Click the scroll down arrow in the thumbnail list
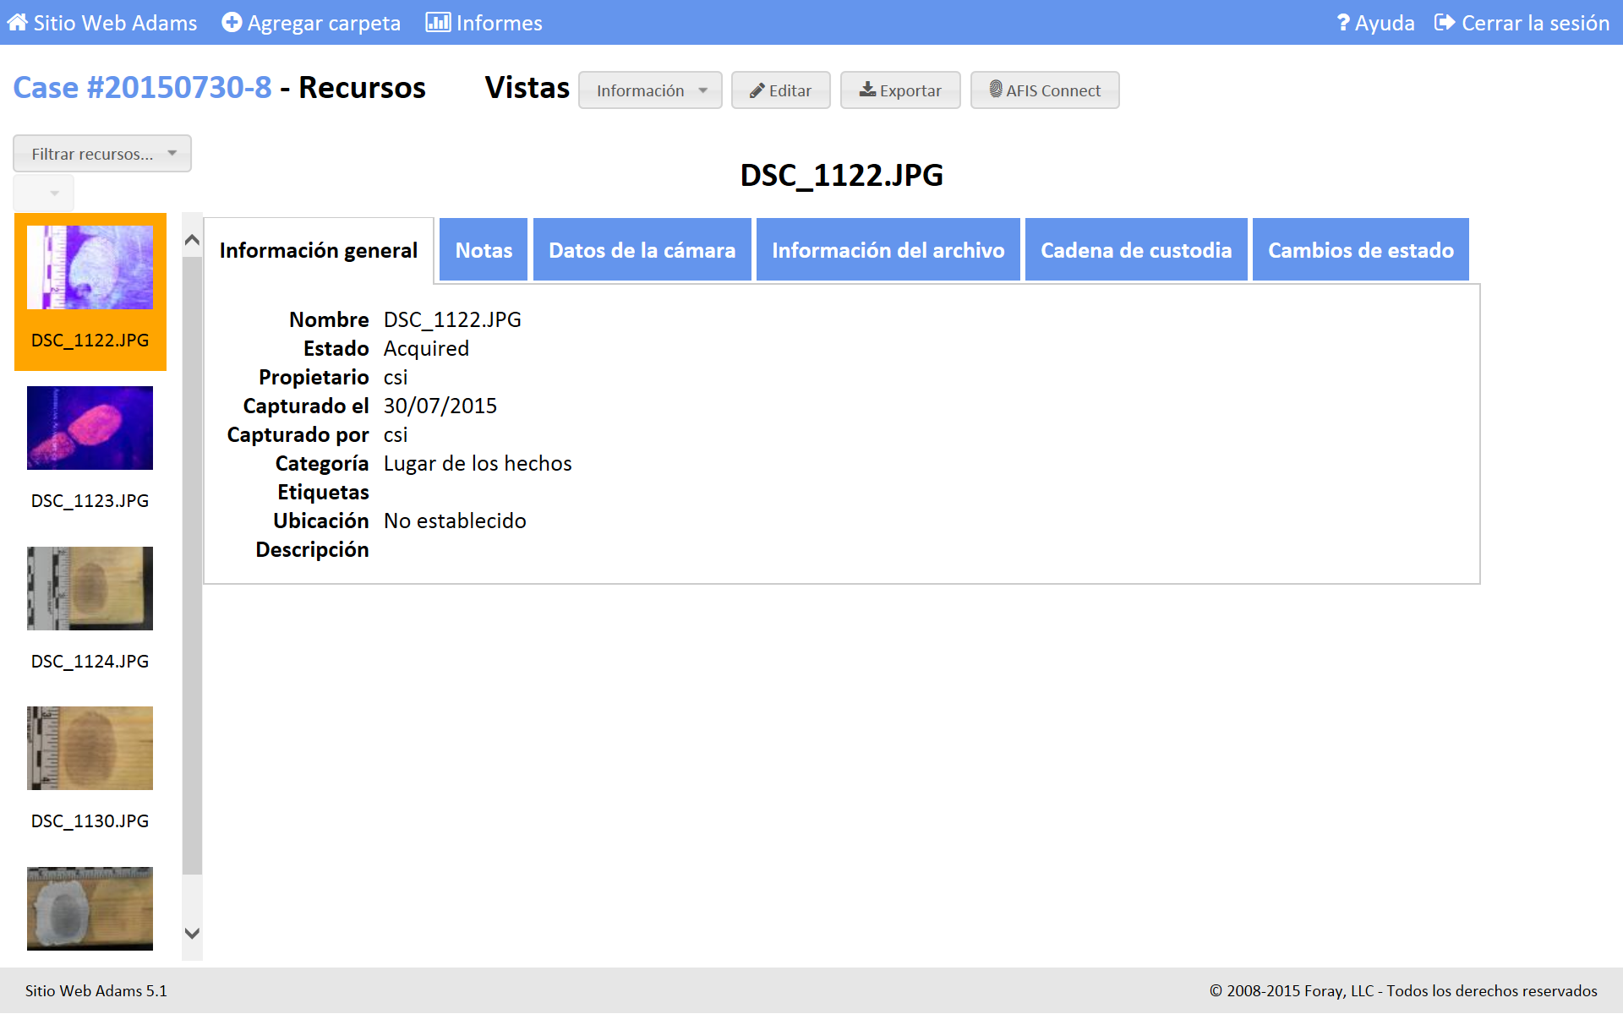The image size is (1623, 1014). pos(192,933)
